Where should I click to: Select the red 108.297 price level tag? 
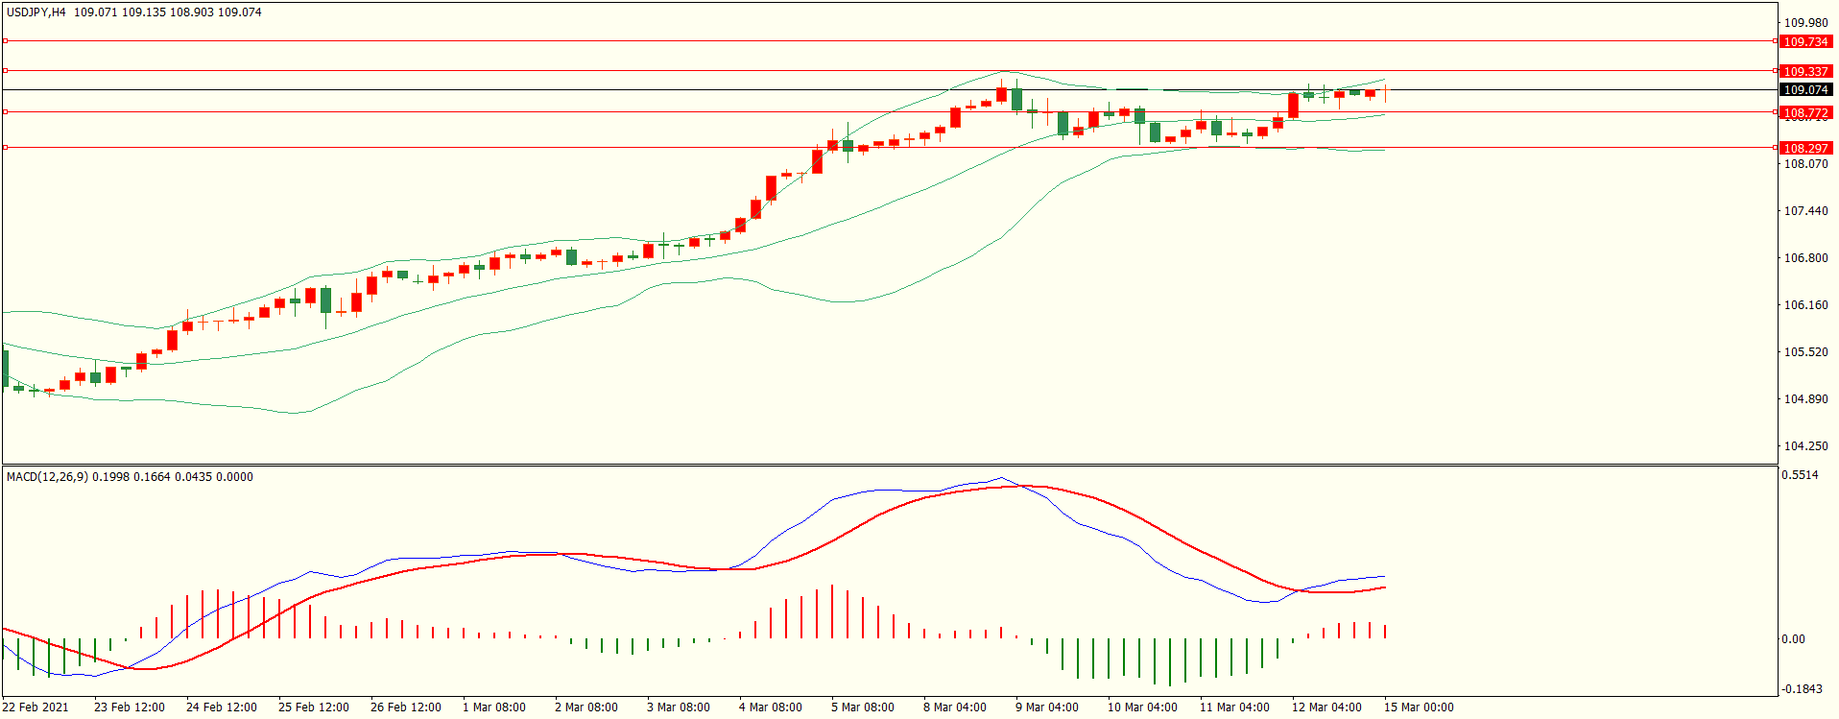click(1805, 148)
